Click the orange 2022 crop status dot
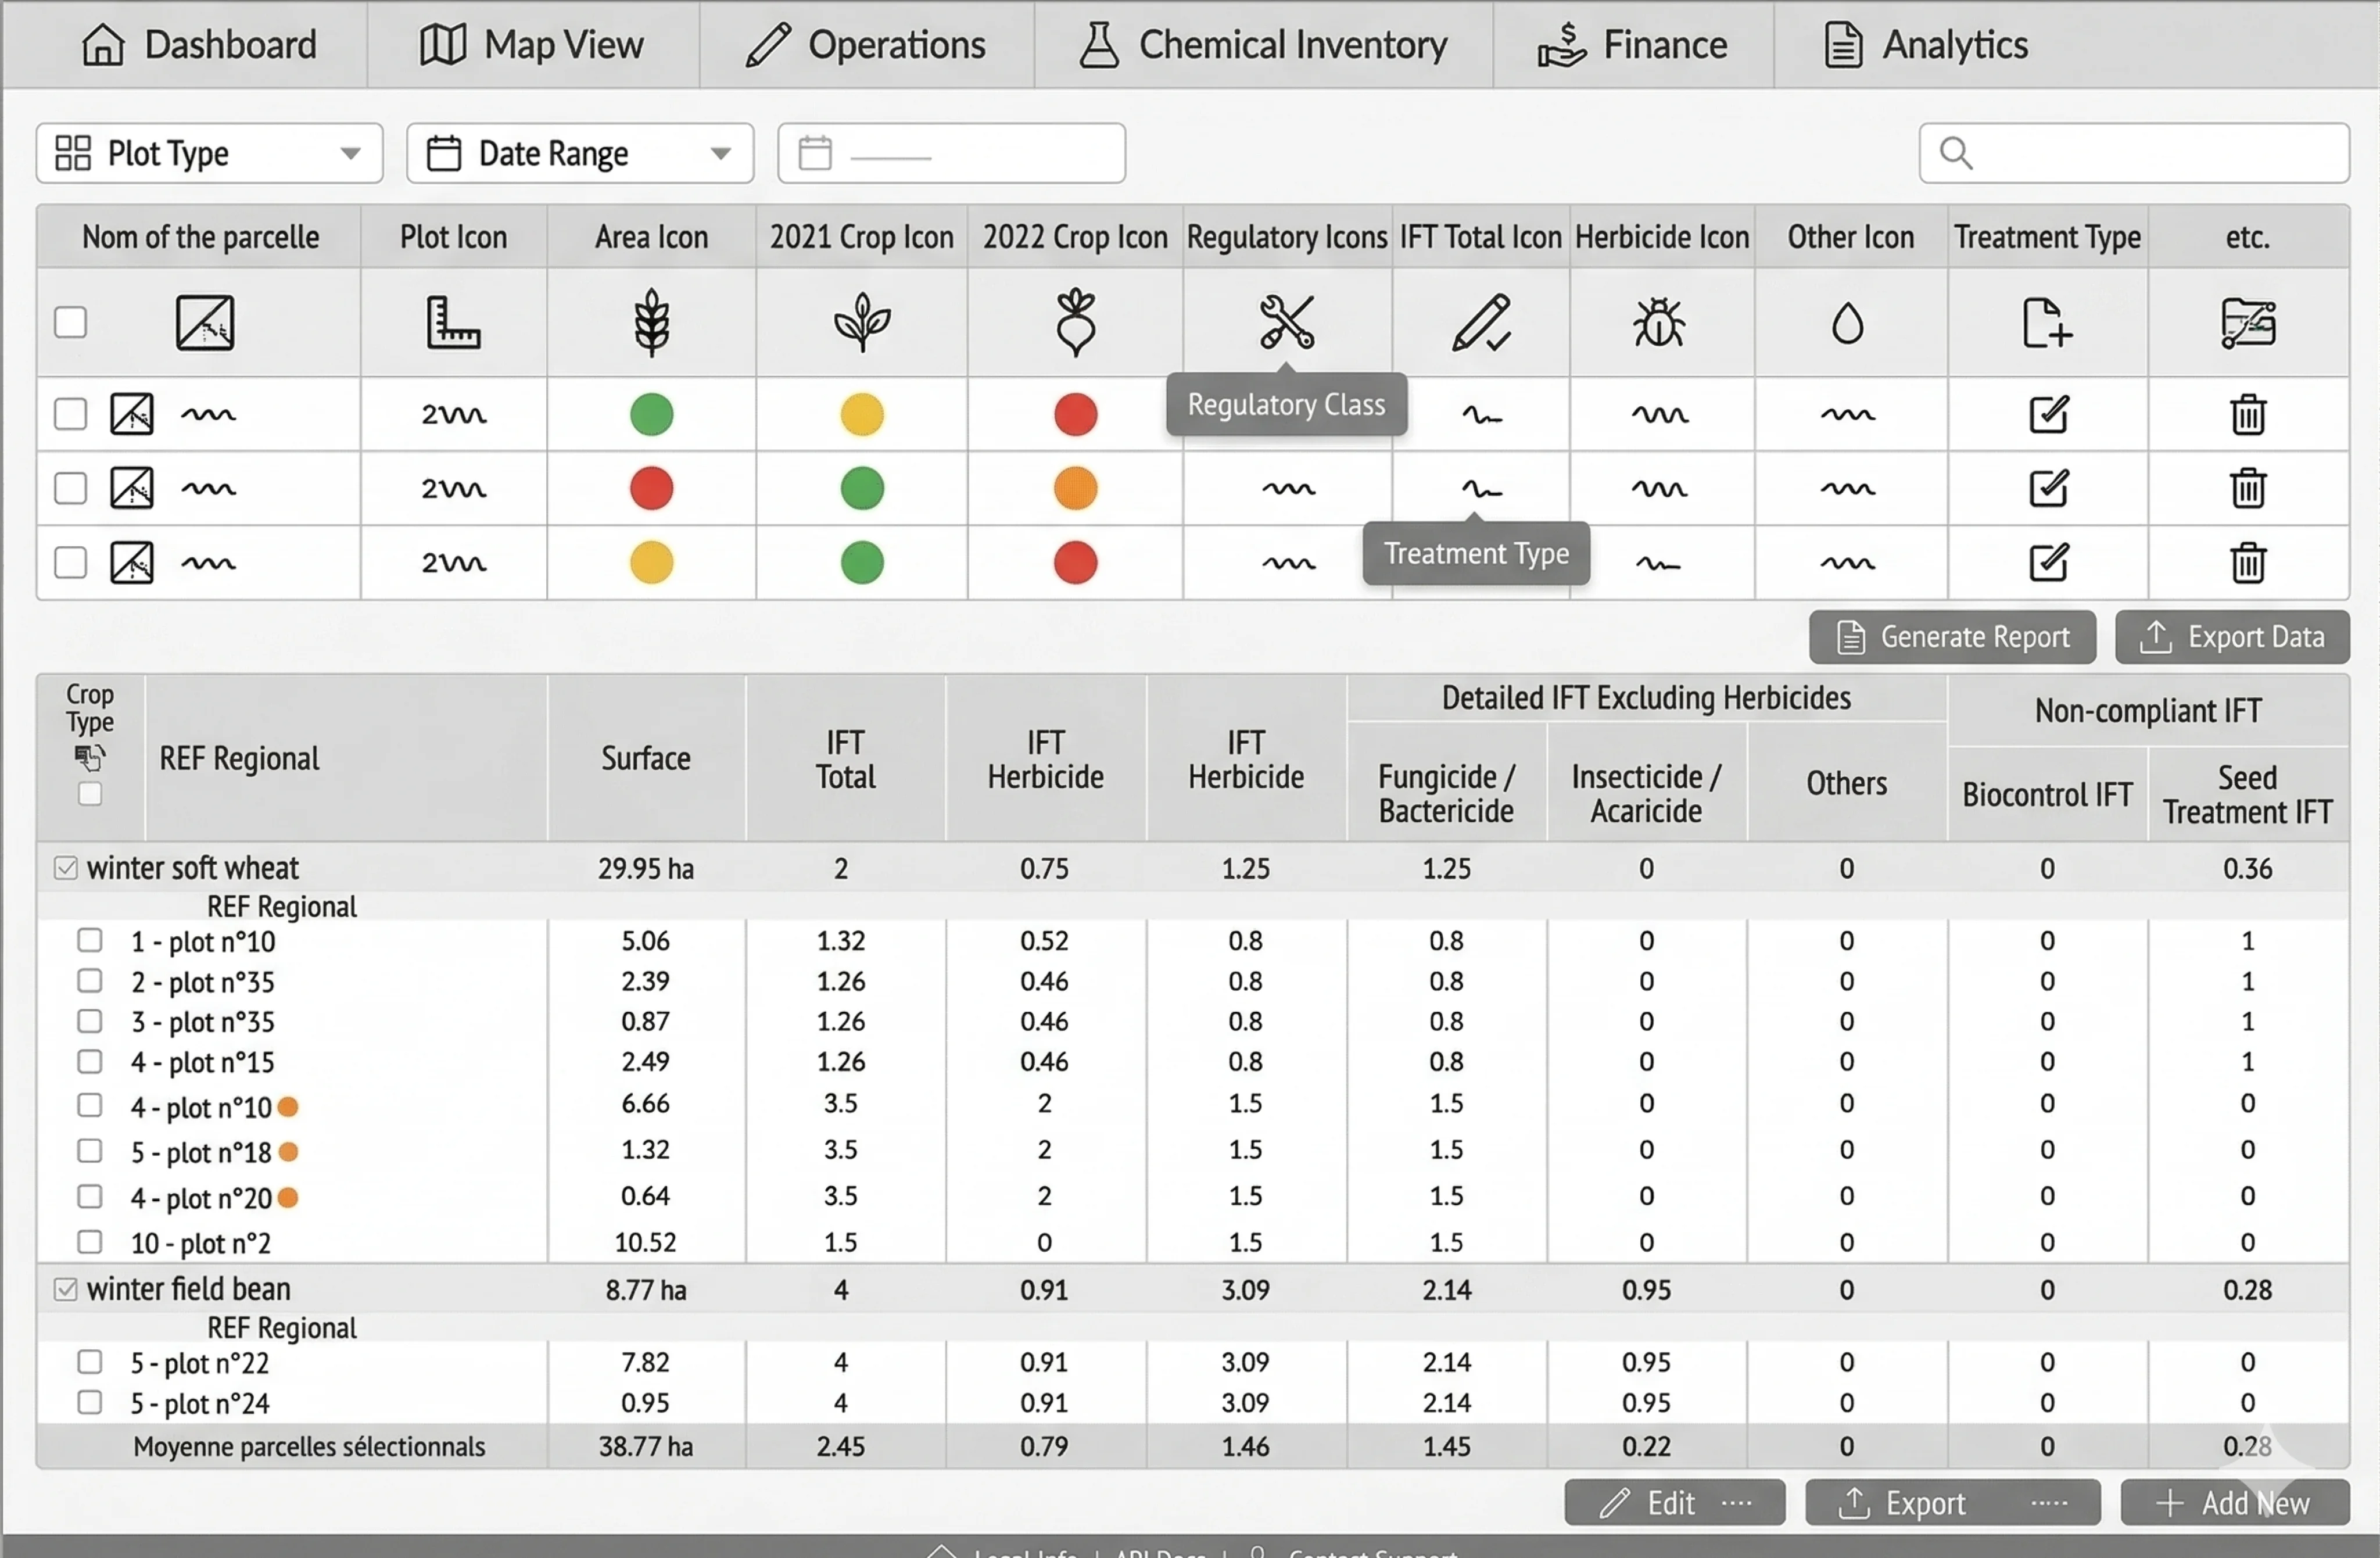 tap(1075, 489)
